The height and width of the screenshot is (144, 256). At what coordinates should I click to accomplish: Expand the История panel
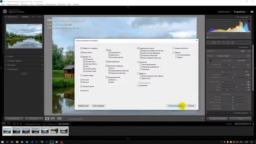tap(6, 65)
